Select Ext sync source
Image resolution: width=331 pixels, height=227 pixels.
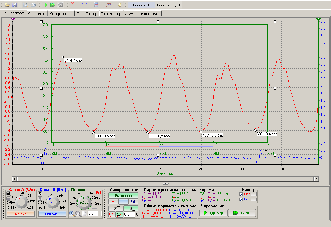pos(133,202)
